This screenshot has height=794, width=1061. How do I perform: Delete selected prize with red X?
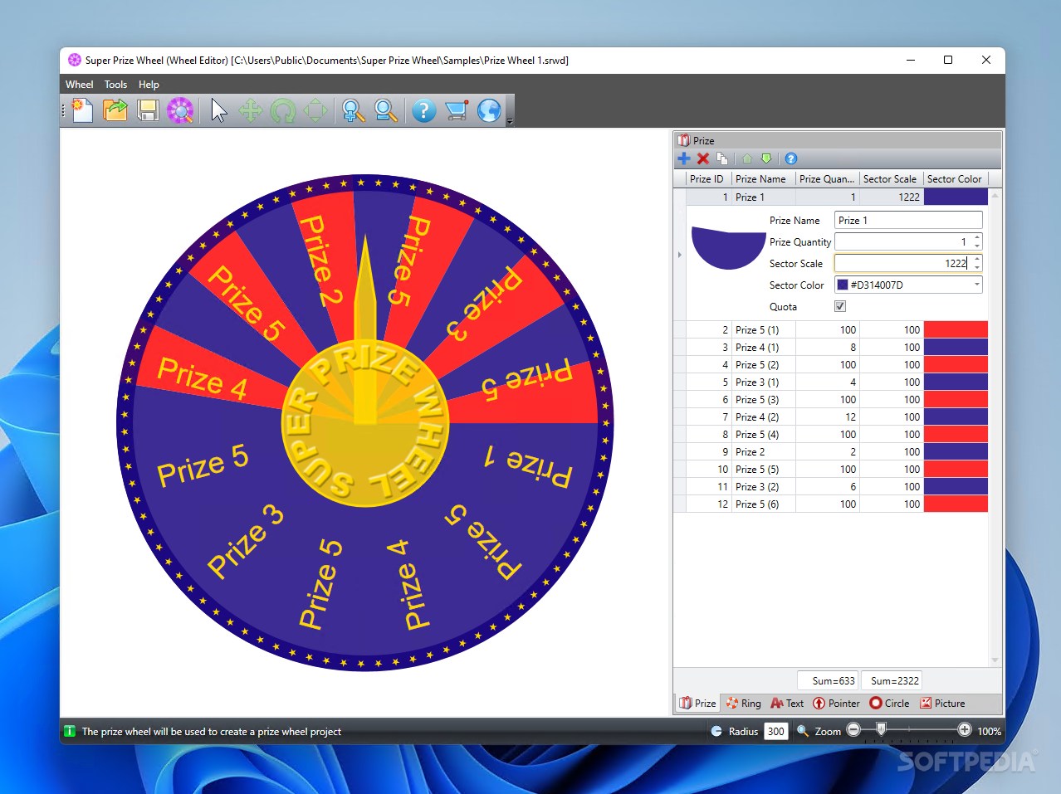703,158
